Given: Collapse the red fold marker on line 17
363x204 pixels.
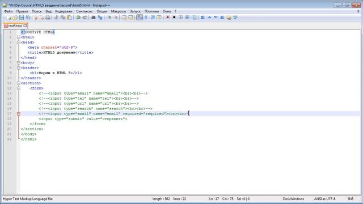Looking at the screenshot, I should [19, 113].
